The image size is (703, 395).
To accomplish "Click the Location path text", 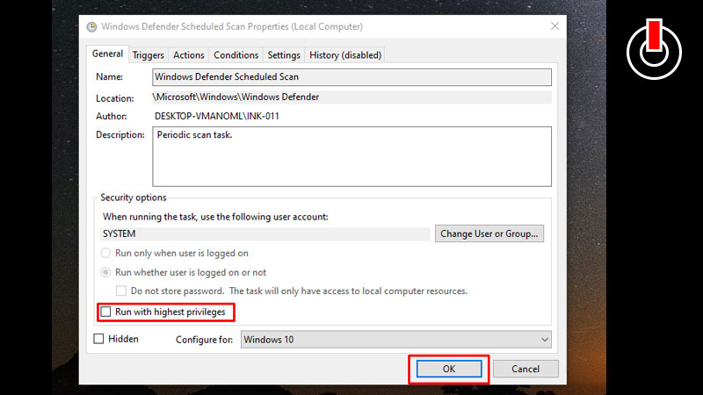I will click(x=236, y=97).
